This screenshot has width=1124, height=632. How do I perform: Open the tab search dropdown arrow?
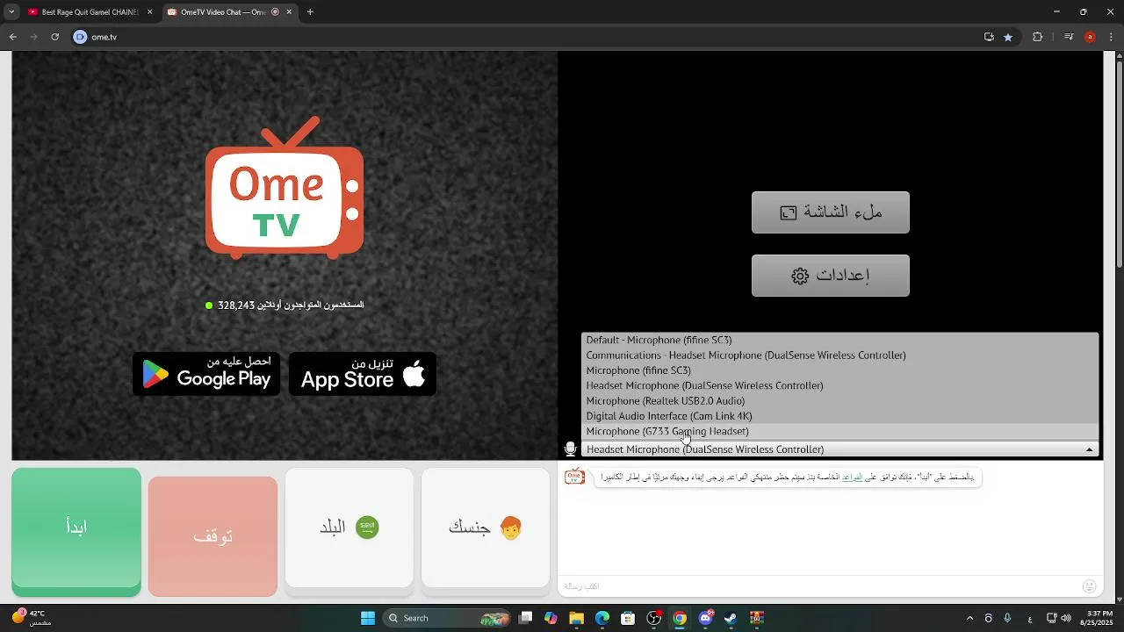(x=11, y=12)
